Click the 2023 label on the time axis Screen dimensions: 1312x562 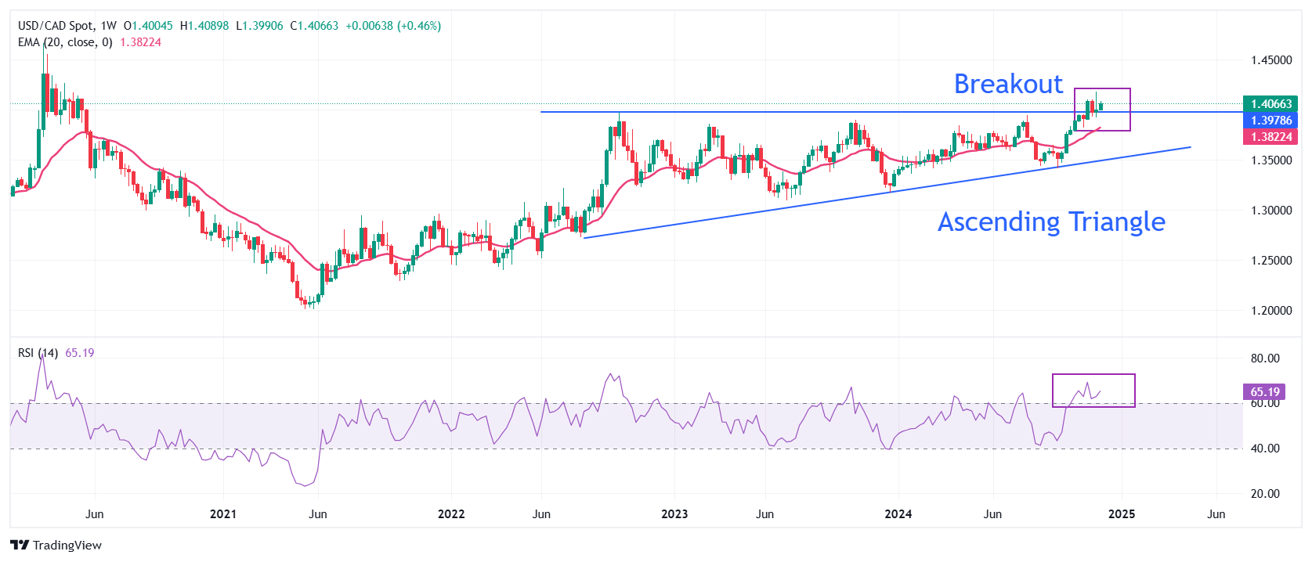[x=674, y=514]
